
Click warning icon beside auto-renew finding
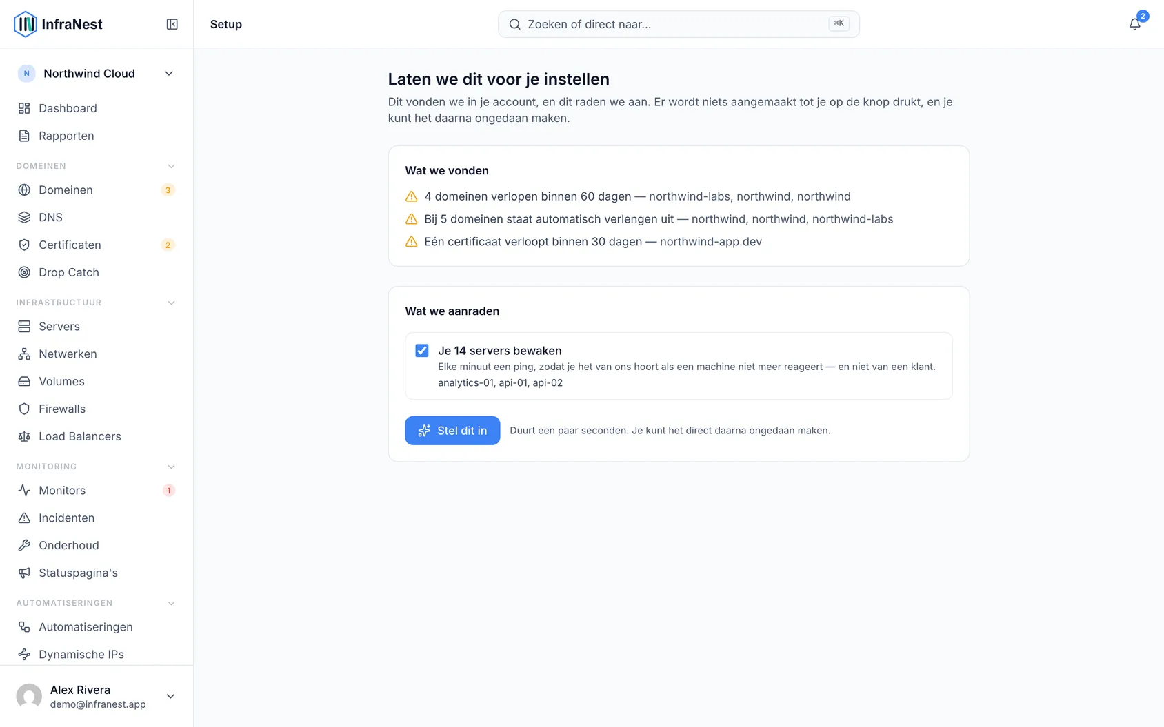pyautogui.click(x=412, y=219)
